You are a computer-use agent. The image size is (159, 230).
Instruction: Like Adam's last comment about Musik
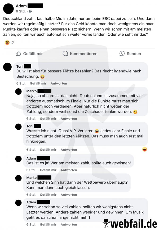48,225
